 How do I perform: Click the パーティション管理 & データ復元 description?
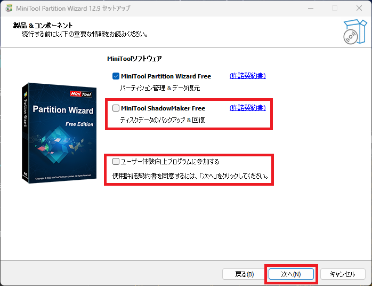pyautogui.click(x=160, y=88)
